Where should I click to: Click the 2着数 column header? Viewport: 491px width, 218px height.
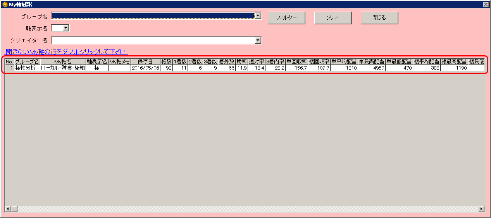[195, 61]
